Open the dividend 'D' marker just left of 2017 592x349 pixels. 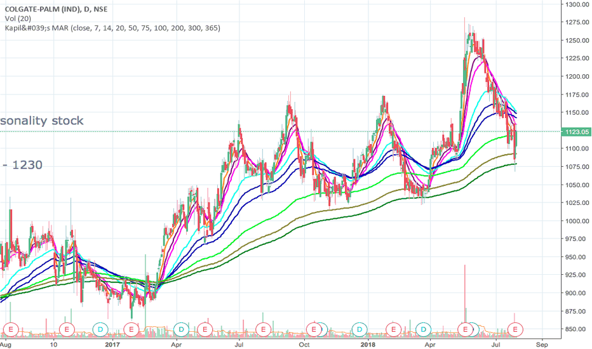[x=100, y=329]
